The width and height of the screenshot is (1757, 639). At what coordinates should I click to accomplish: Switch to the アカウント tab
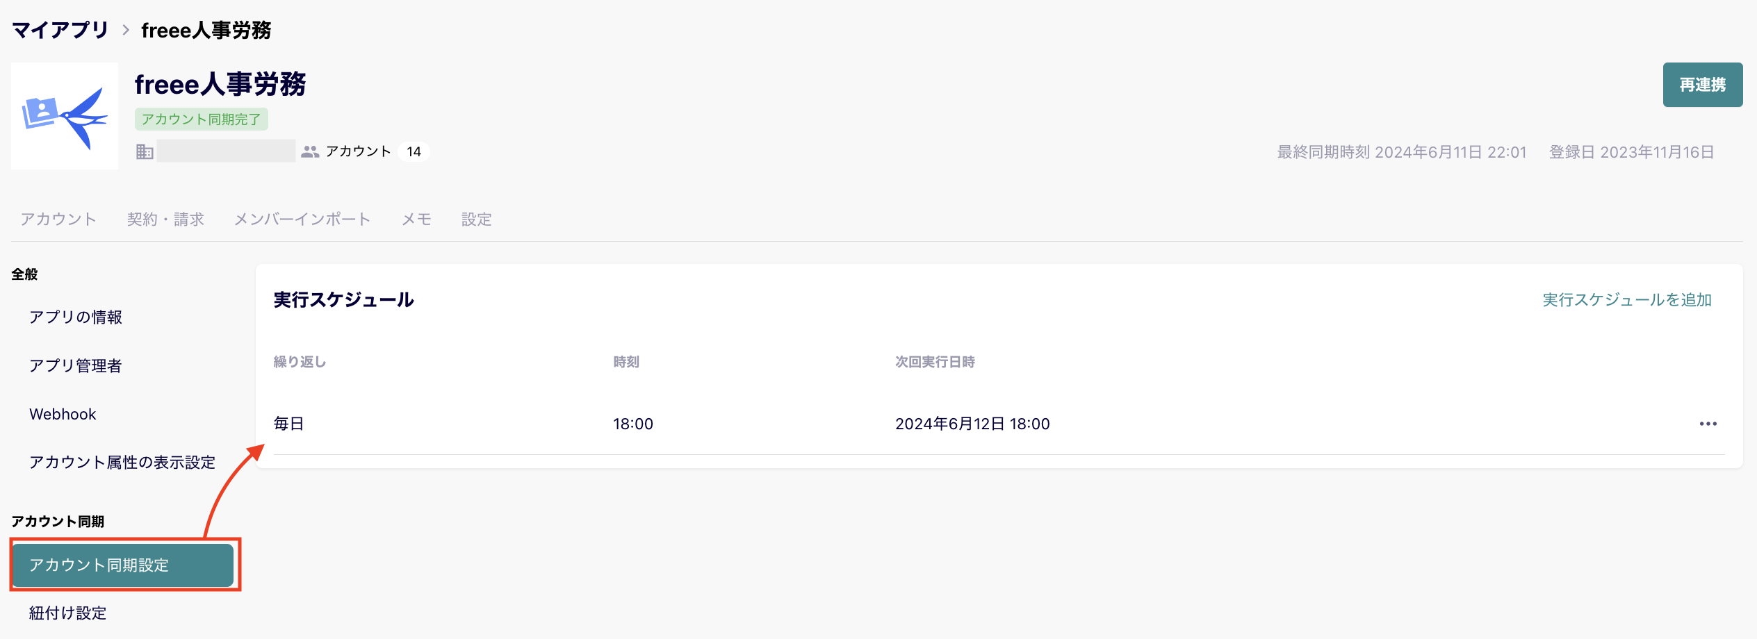[x=58, y=219]
